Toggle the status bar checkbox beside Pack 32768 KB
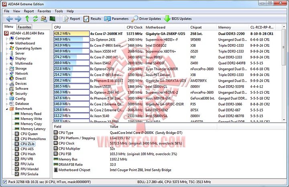Screen dimensions: 289x187 coord(5,182)
